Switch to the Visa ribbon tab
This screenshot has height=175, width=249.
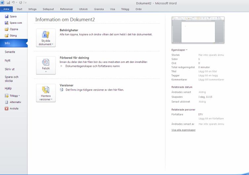tap(112, 9)
